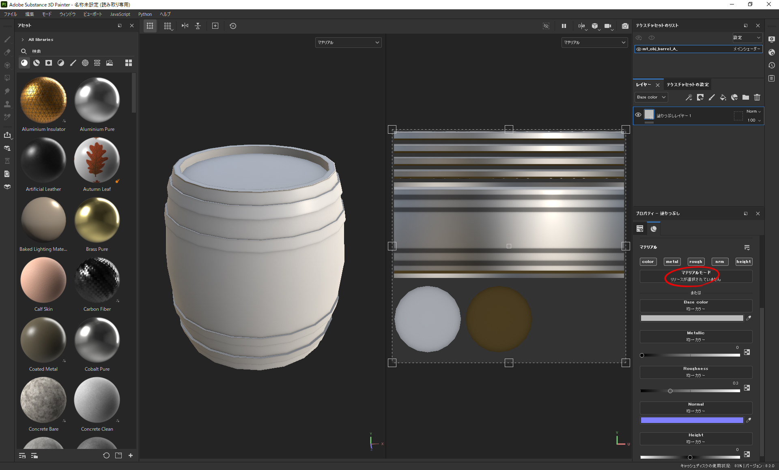This screenshot has height=470, width=779.
Task: Select the Clone stamp tool
Action: coord(7,104)
